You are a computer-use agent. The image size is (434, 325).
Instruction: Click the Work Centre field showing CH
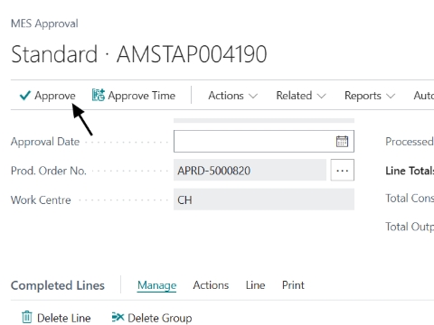pyautogui.click(x=264, y=200)
